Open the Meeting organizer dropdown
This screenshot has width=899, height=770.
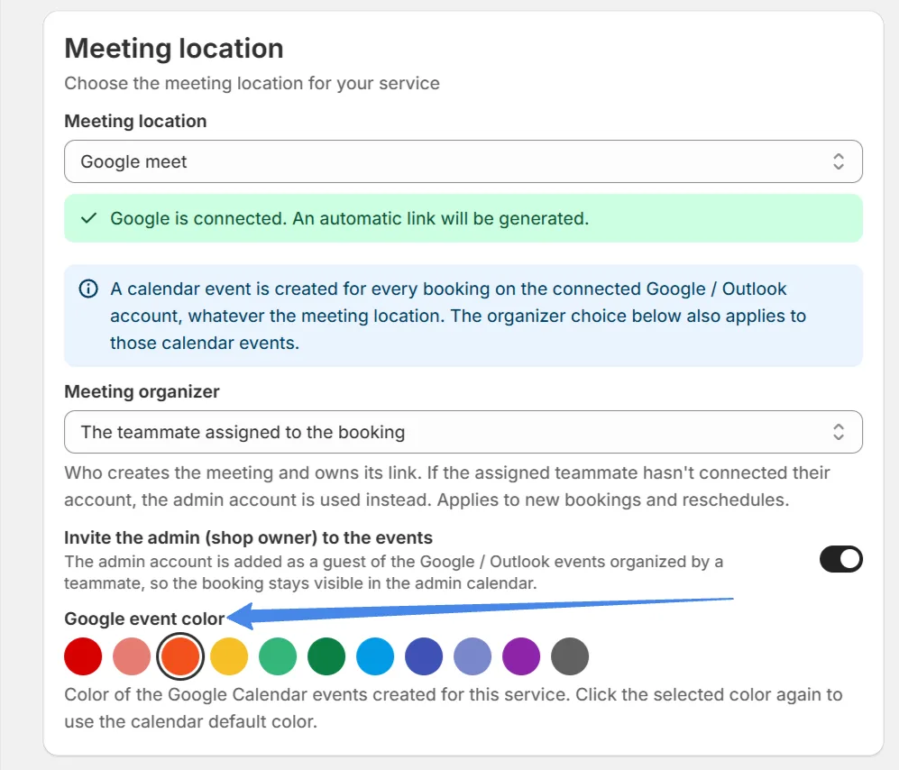pos(463,432)
